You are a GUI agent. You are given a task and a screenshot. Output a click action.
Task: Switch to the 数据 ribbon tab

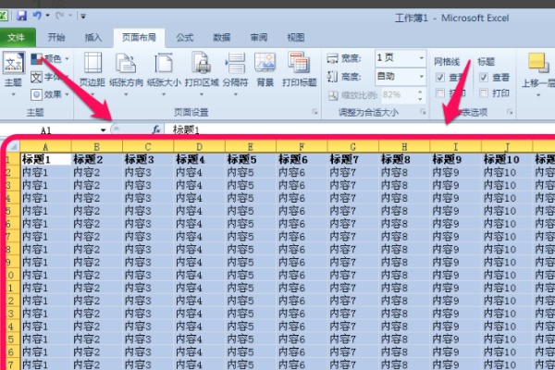(x=222, y=37)
